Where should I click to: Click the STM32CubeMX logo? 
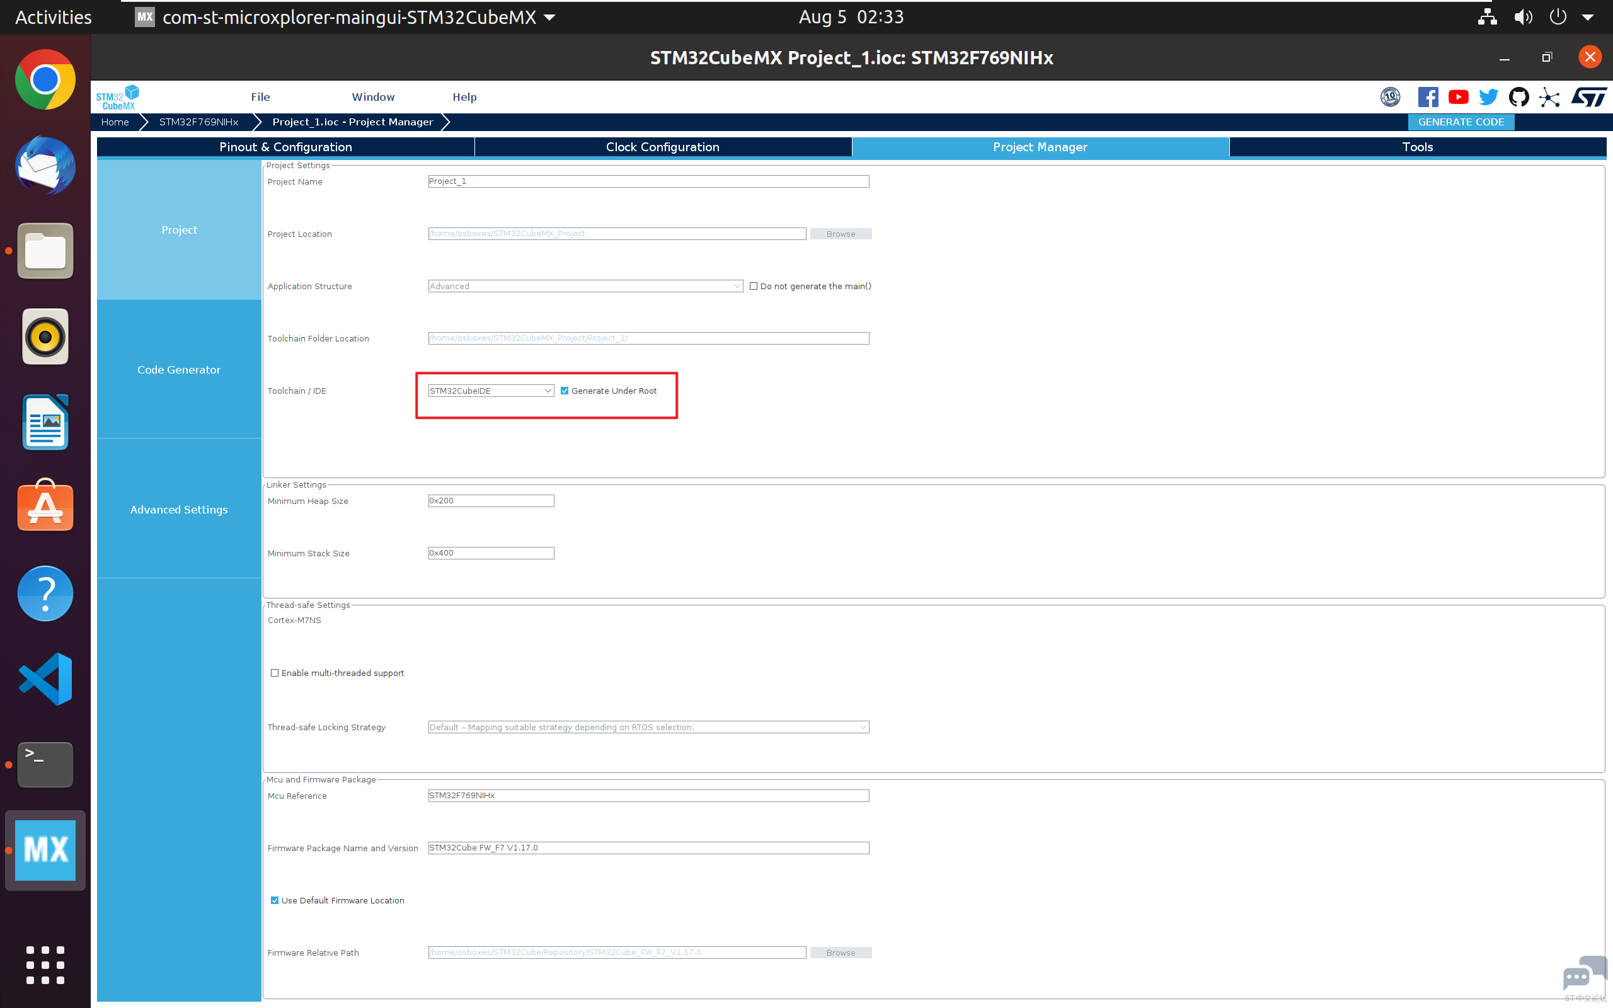(x=117, y=97)
